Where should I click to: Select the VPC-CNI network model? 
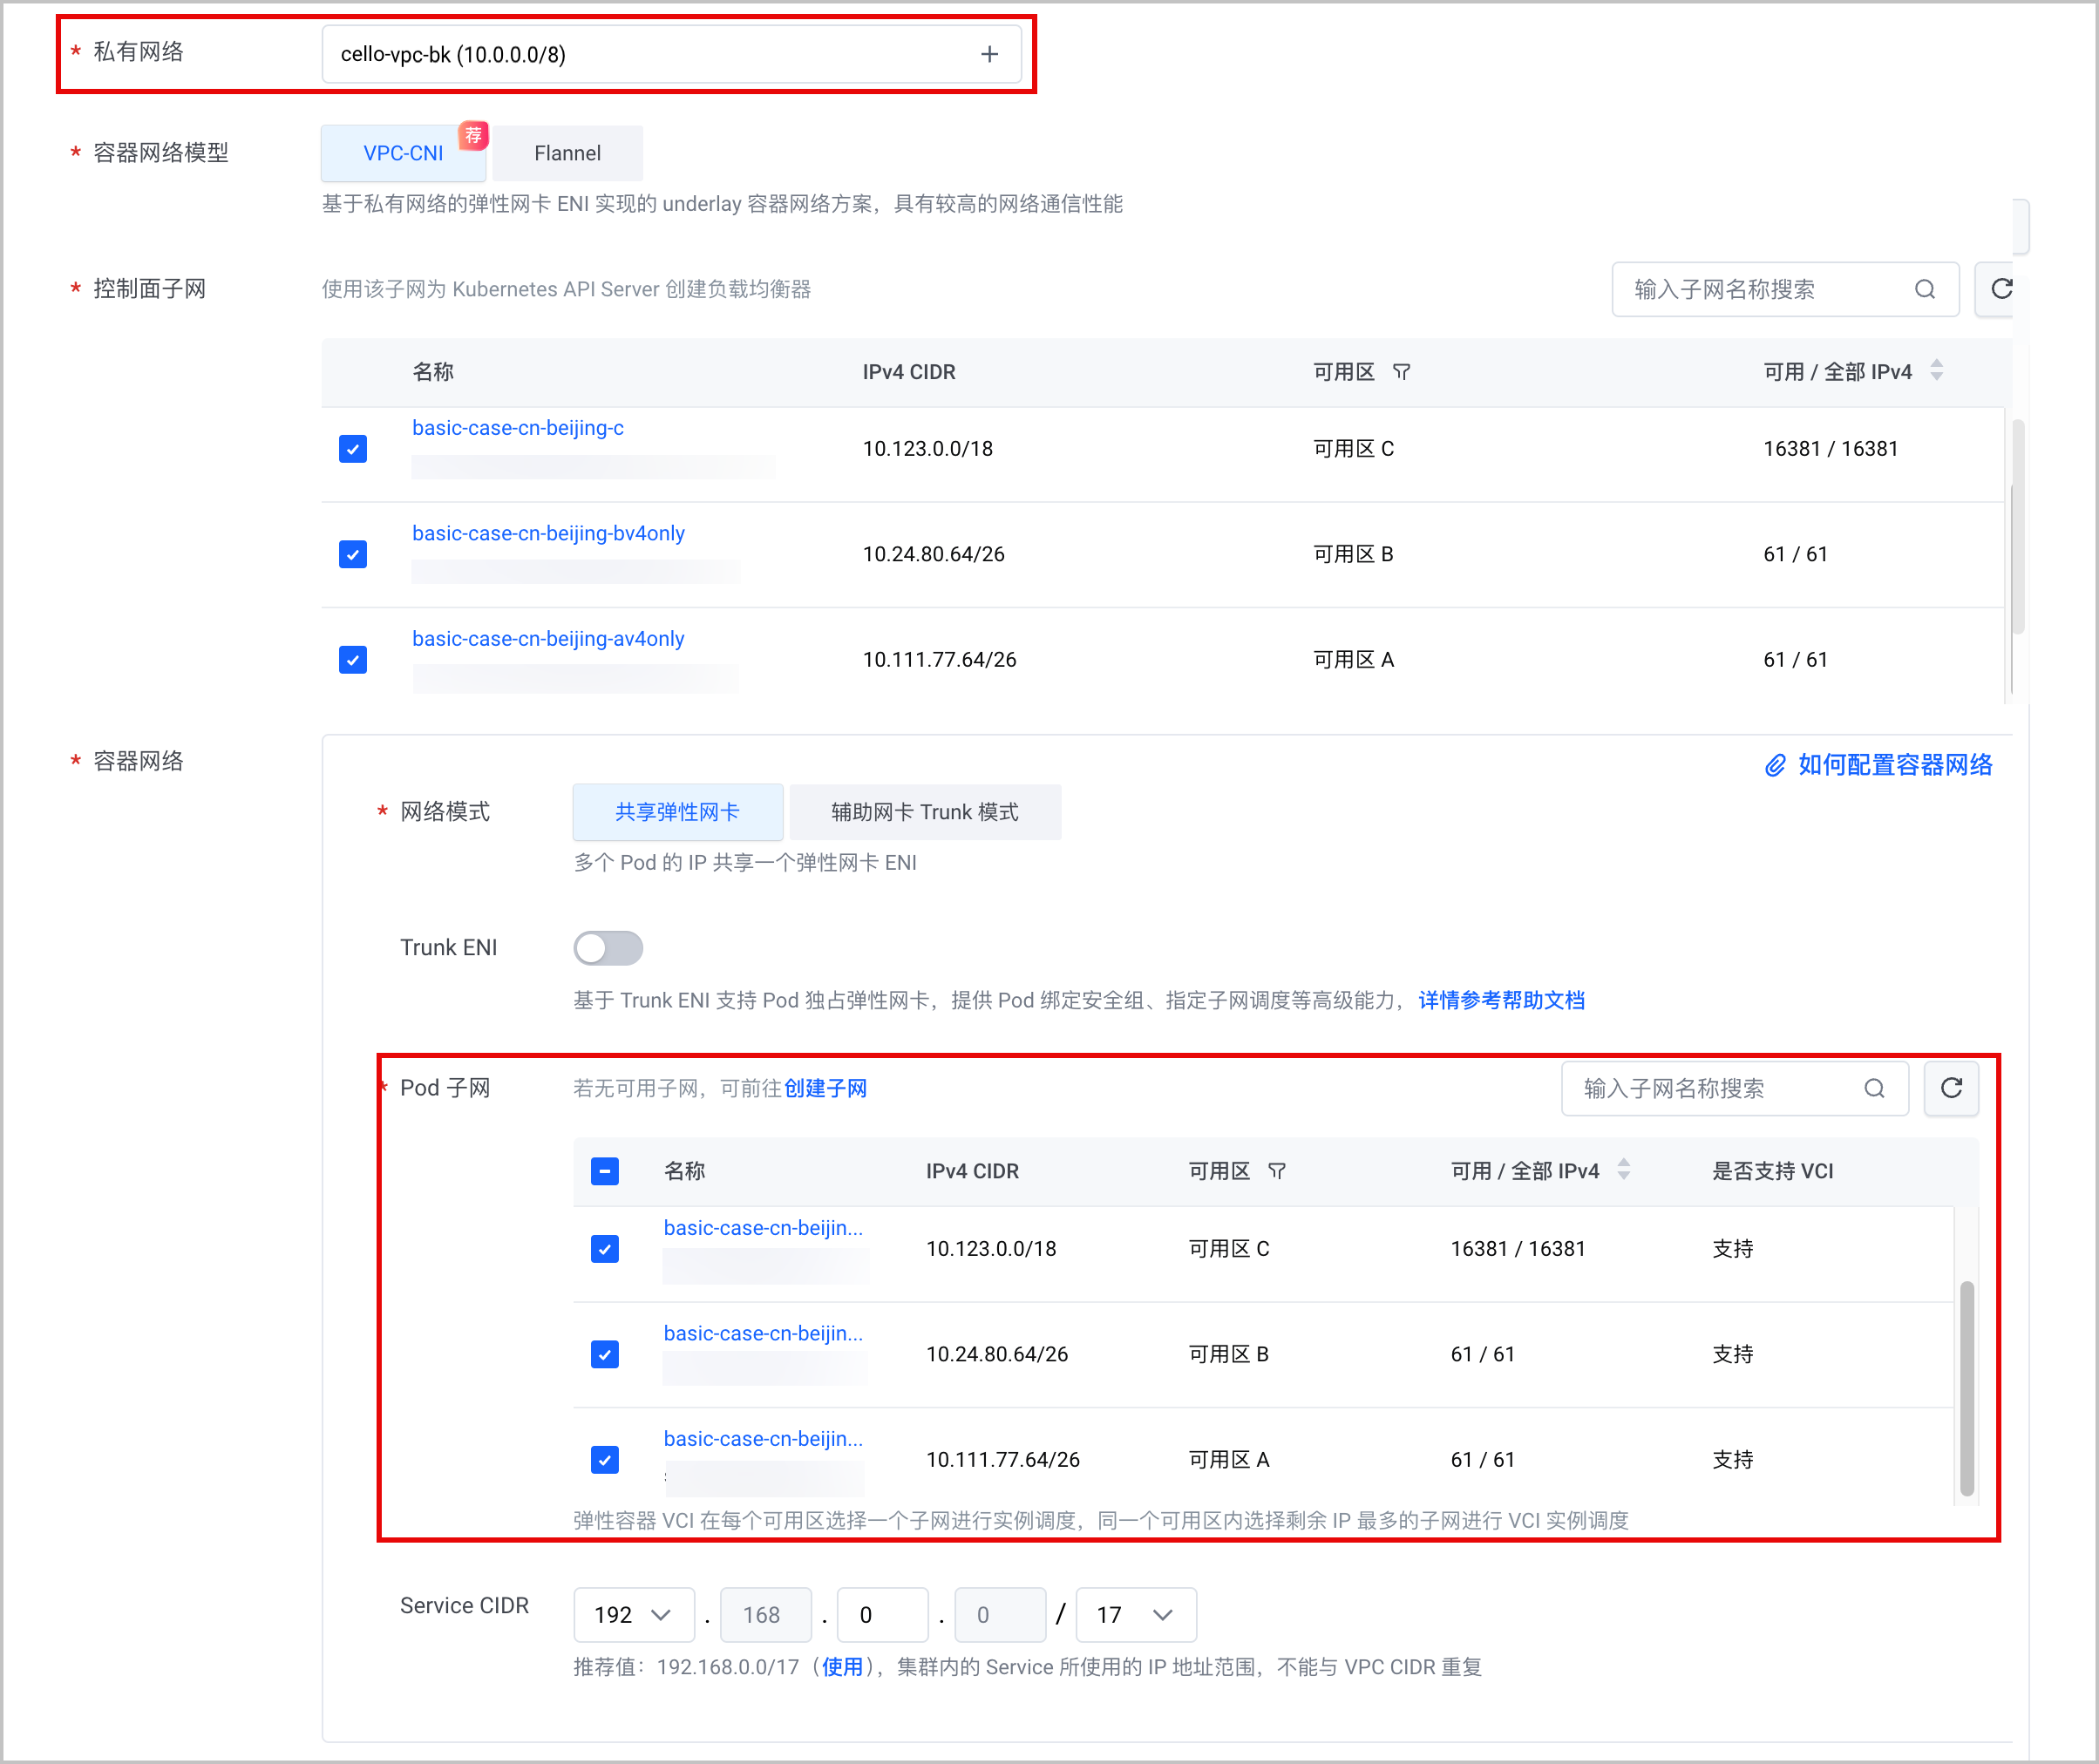tap(404, 153)
